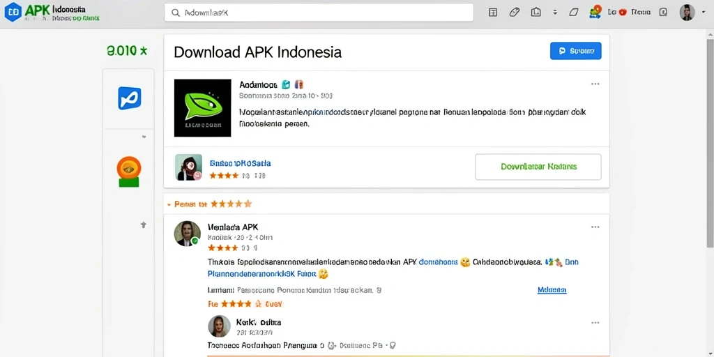
Task: Open the rounded square icon near profile
Action: (663, 13)
